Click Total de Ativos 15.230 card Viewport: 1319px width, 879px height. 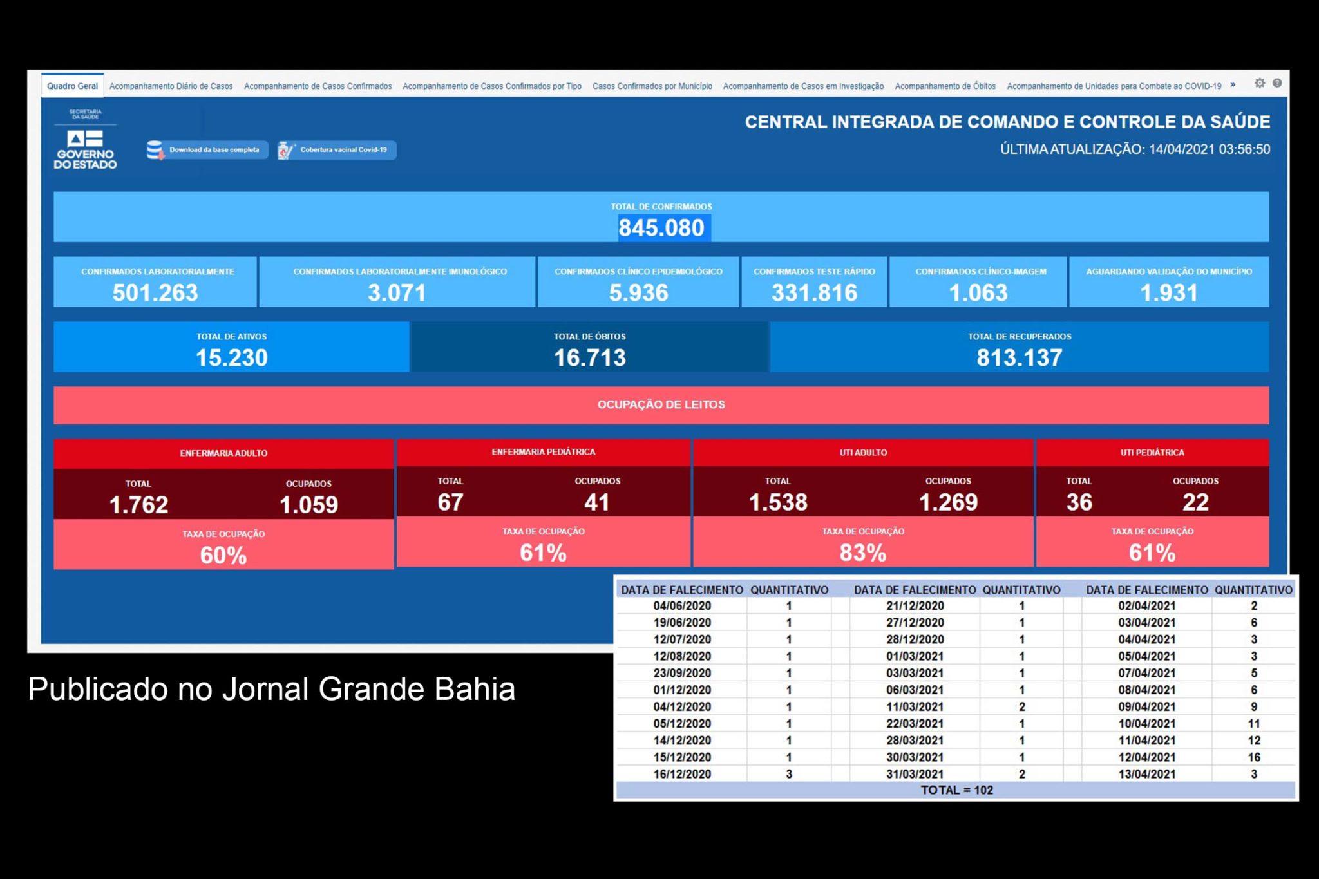point(231,347)
